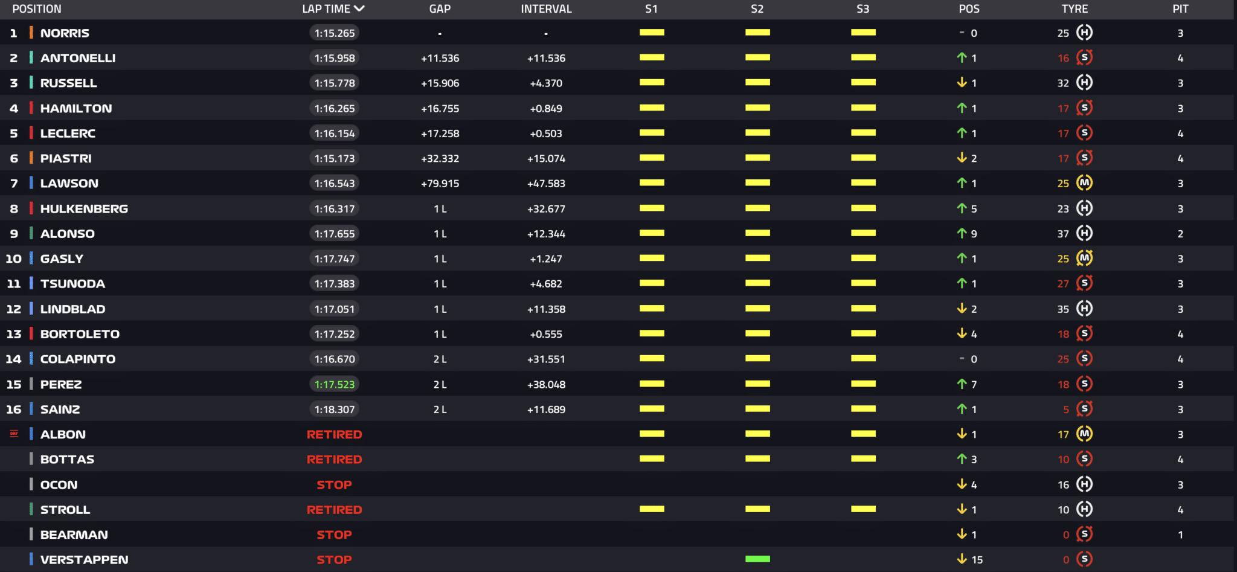Click Leclerc's soft tyre icon
This screenshot has height=572, width=1237.
(1084, 133)
